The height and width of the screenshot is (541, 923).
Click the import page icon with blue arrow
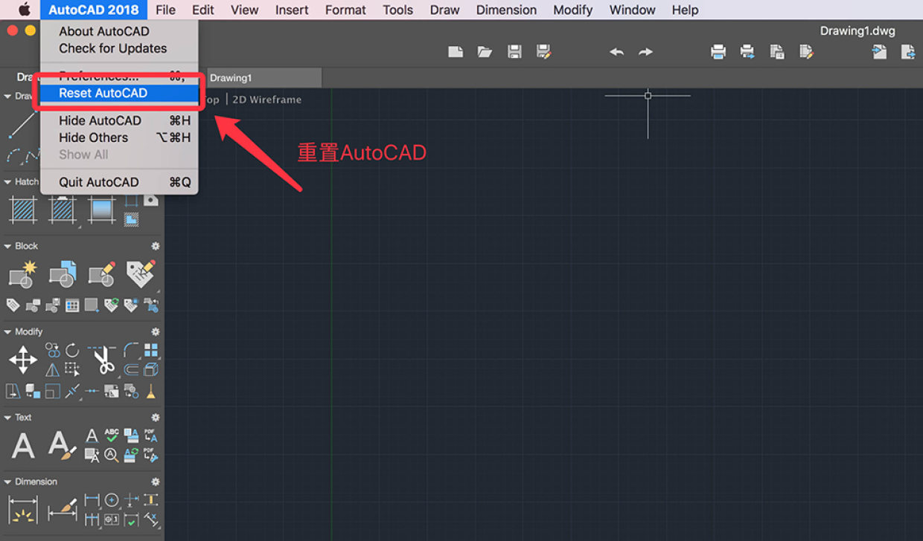tap(879, 51)
